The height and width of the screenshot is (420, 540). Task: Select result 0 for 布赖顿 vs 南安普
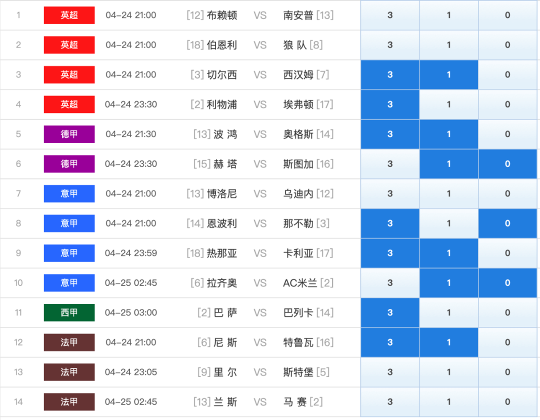pos(507,15)
